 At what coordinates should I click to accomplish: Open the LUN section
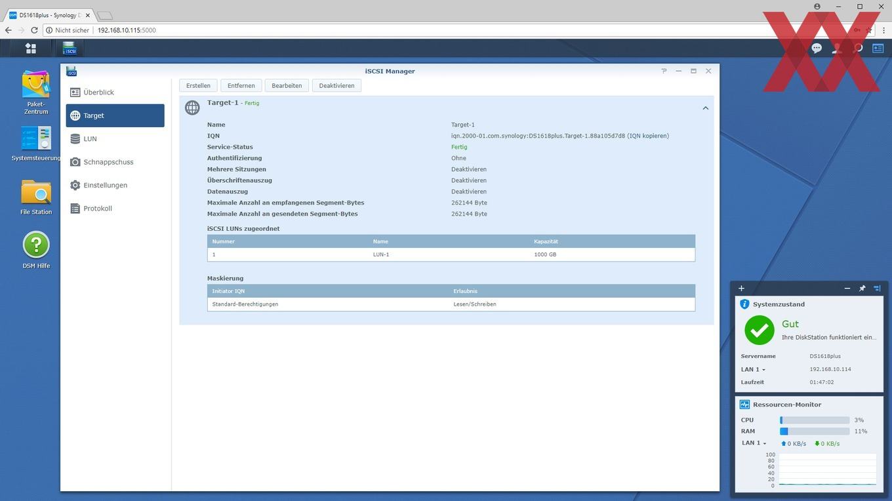tap(115, 139)
